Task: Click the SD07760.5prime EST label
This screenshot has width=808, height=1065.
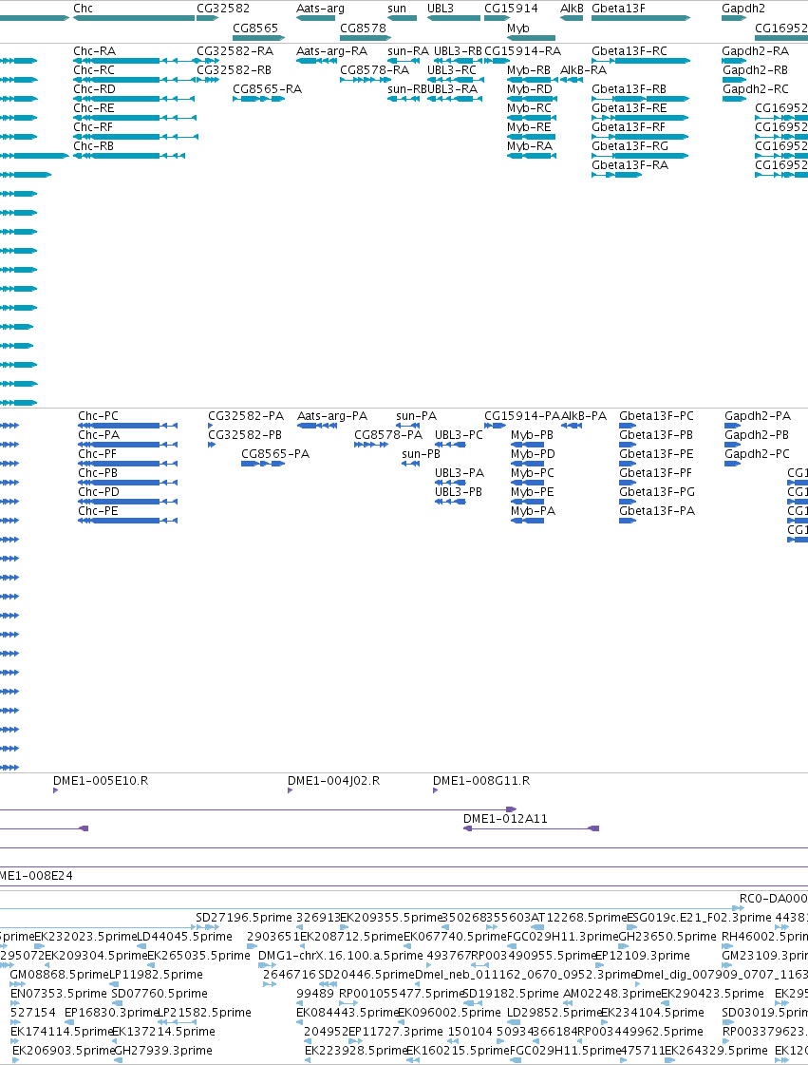Action: [160, 994]
